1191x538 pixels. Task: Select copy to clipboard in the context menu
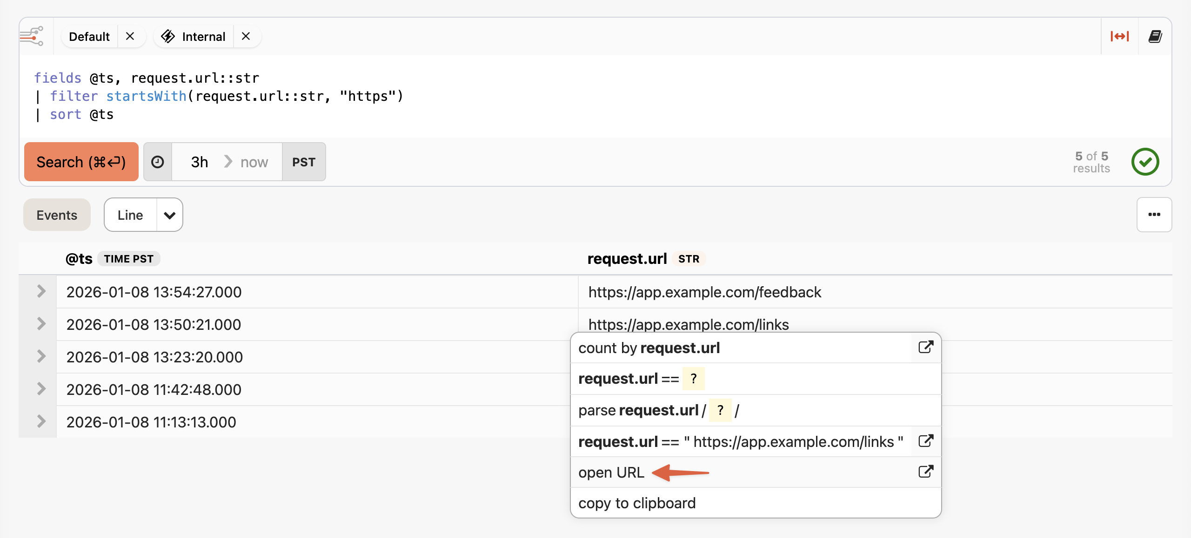coord(637,503)
